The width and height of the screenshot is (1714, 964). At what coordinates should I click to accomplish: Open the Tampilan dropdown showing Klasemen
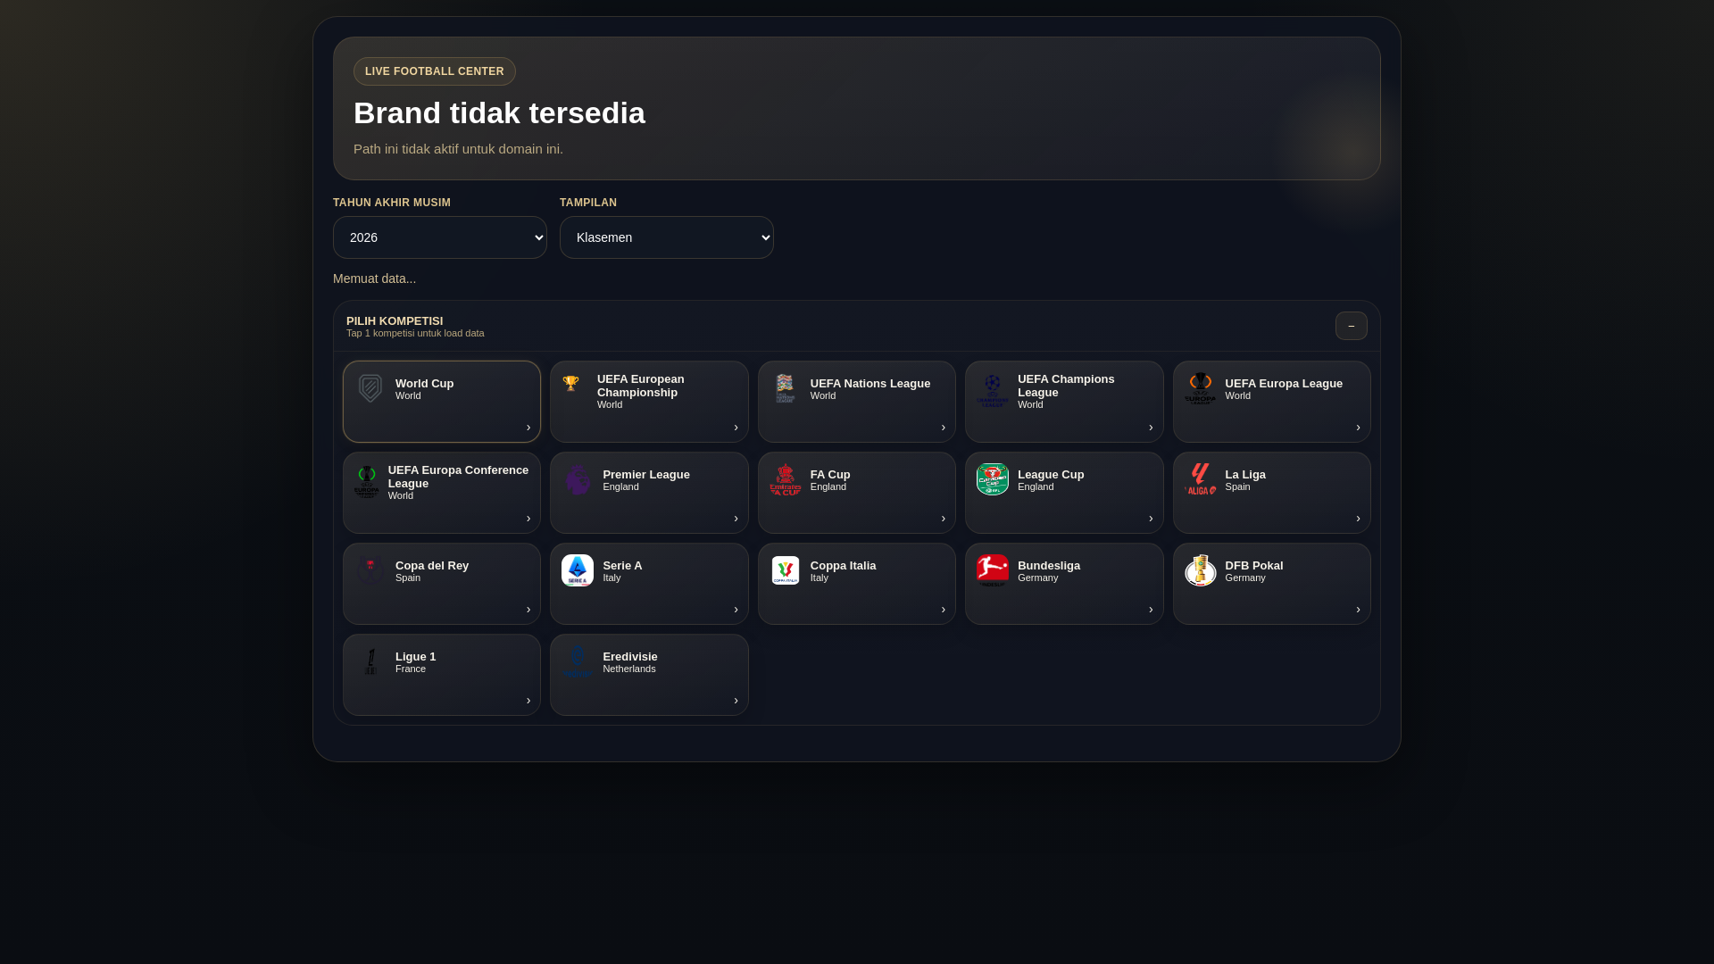[x=667, y=237]
